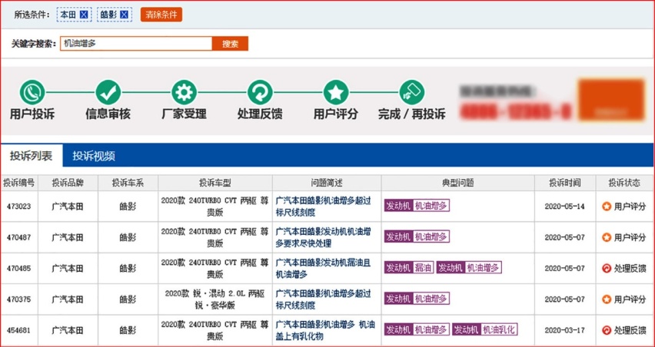Click the 用户评分 star icon for complaint 473023
This screenshot has width=655, height=347.
tap(607, 206)
